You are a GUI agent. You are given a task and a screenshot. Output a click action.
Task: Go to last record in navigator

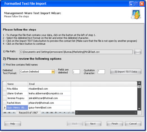[x=52, y=113]
